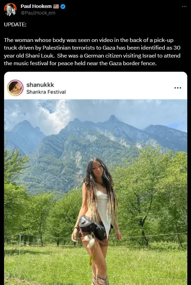Click the tweet paragraph about music festival
This screenshot has height=285, width=191.
click(x=92, y=52)
